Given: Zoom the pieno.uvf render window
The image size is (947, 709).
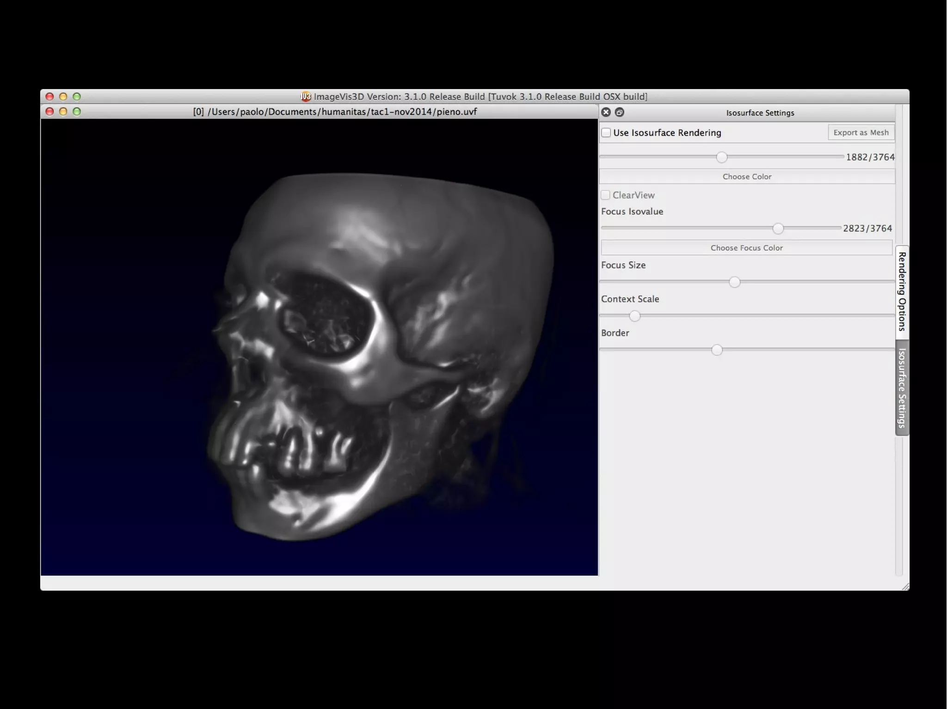Looking at the screenshot, I should point(77,111).
